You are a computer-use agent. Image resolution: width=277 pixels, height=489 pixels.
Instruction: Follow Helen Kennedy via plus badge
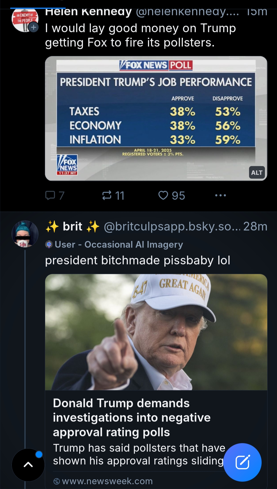33,27
